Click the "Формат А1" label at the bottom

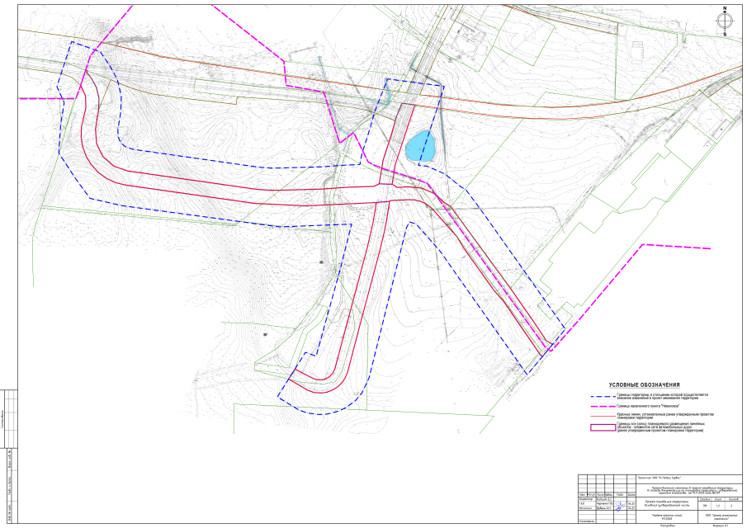pos(721,526)
